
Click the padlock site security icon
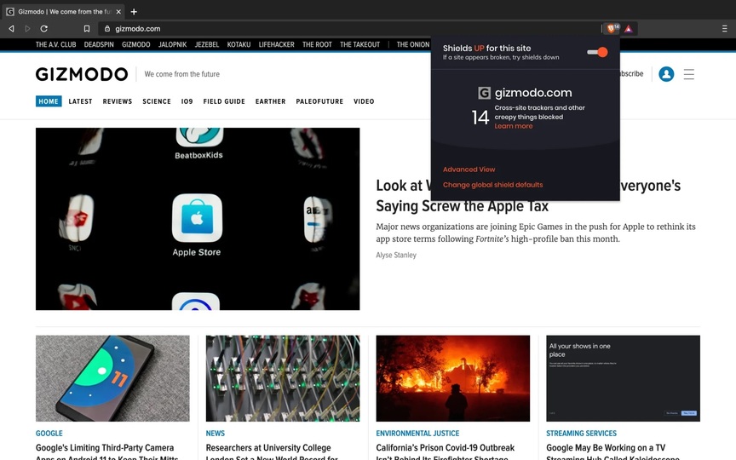[107, 29]
